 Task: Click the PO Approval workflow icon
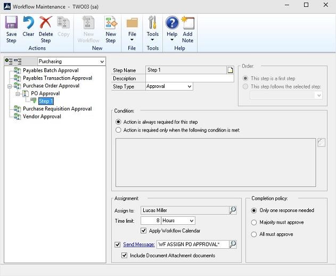tap(25, 93)
